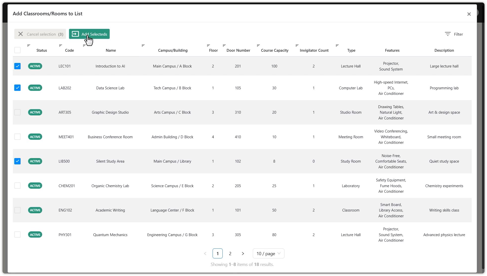Click the Type column sort icon
Viewport: 487px width, 276px height.
pos(337,45)
